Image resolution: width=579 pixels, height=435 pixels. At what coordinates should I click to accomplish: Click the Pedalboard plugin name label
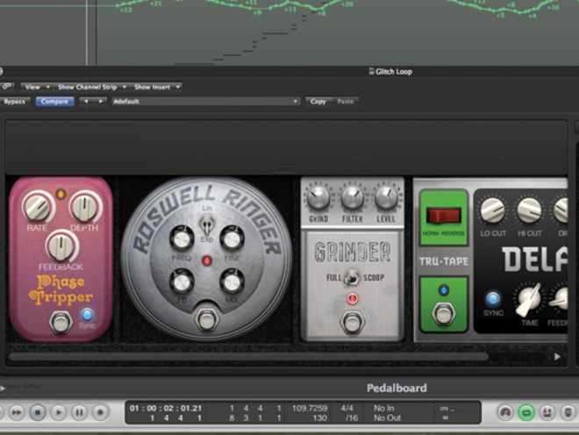397,389
